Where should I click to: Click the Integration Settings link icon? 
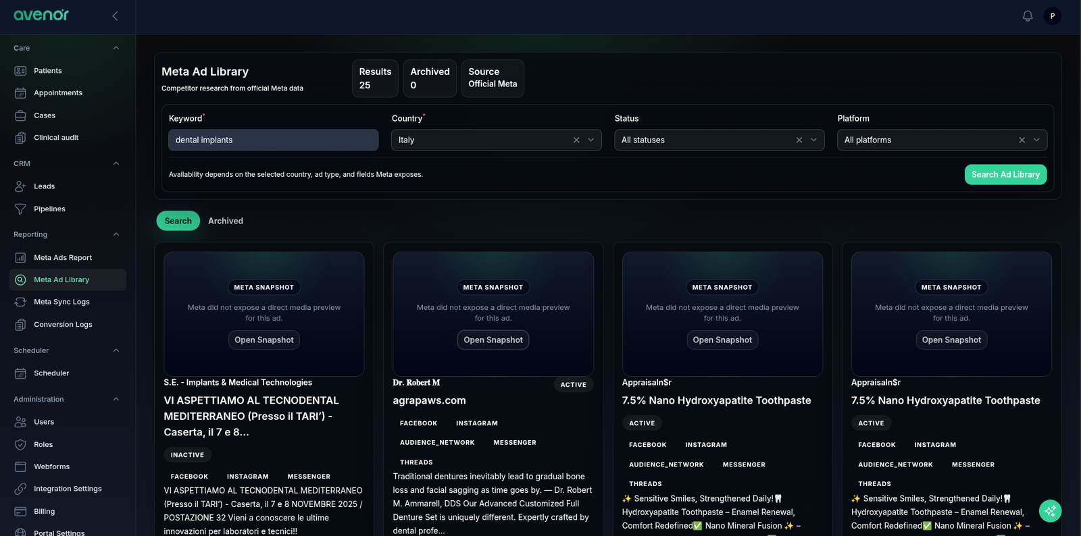pos(20,489)
